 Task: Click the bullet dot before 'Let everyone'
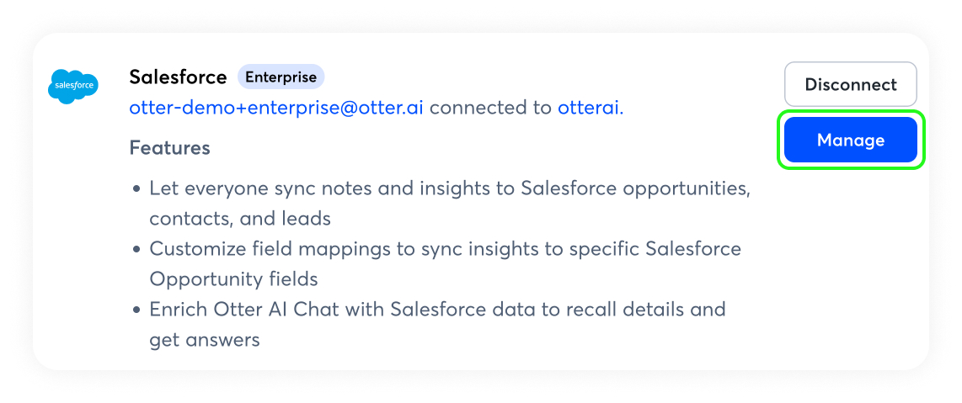(x=136, y=189)
